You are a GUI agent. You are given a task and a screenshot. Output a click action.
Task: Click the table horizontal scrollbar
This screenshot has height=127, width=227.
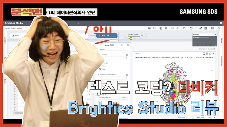[x=18, y=113]
